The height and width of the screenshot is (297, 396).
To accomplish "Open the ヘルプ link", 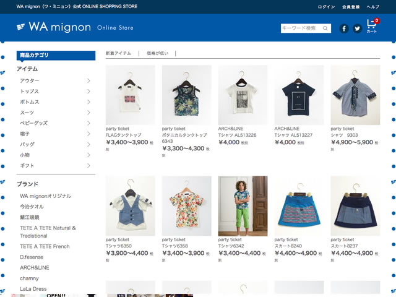I will (372, 7).
